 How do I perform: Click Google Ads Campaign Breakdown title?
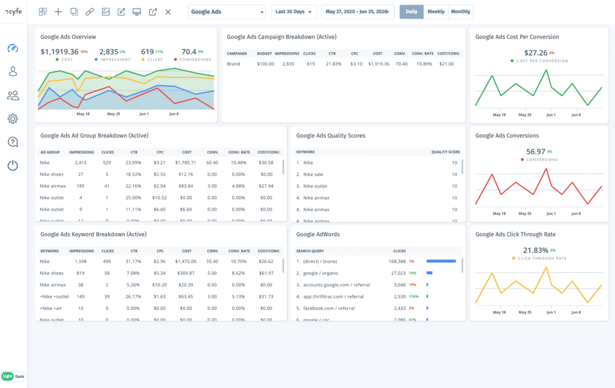pos(282,37)
